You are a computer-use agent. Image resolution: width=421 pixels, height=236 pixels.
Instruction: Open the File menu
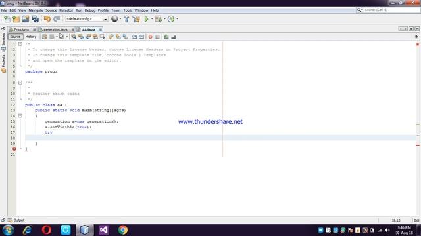pos(4,10)
